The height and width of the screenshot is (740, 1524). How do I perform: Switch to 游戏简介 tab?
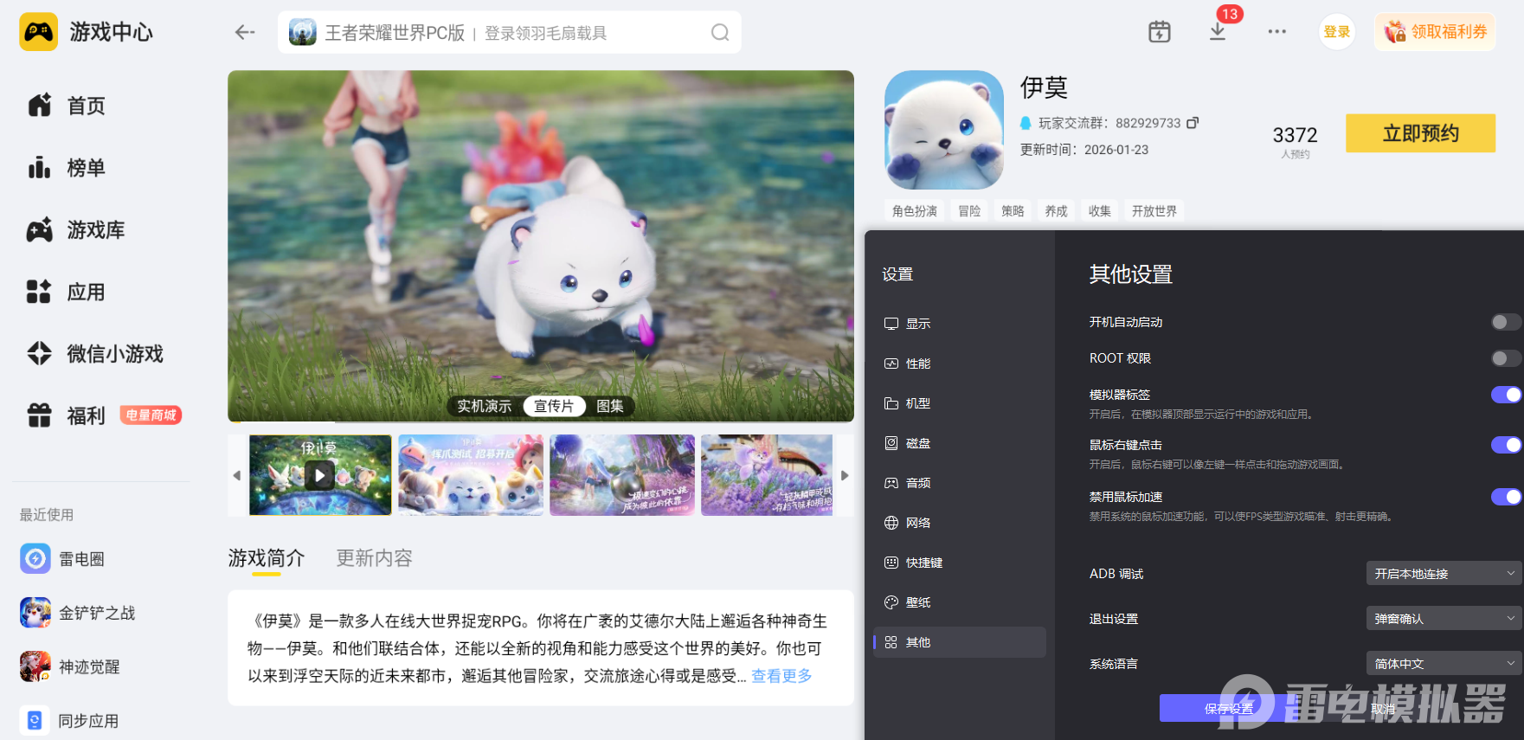pyautogui.click(x=267, y=558)
